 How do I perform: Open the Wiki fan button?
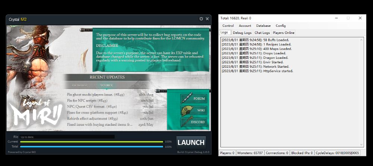[194, 110]
